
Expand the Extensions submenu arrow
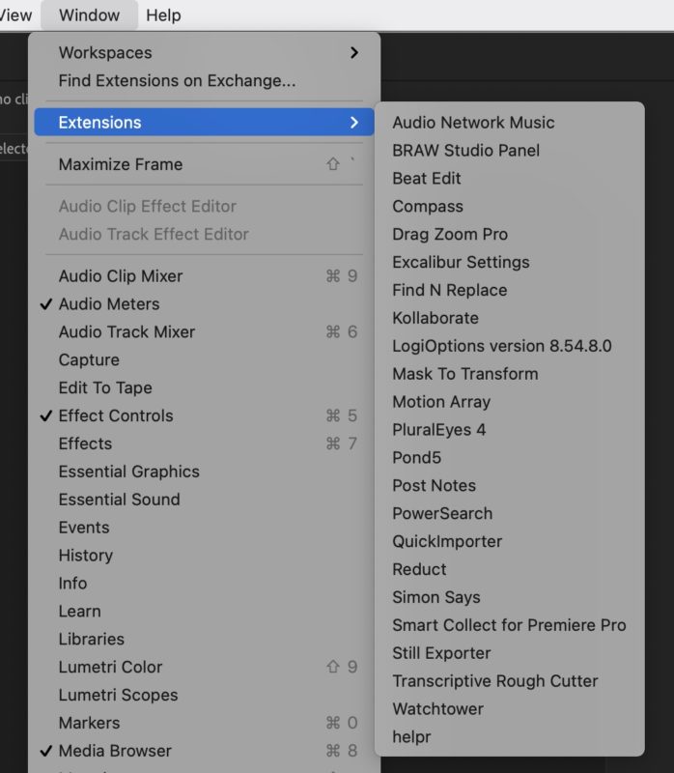point(357,122)
